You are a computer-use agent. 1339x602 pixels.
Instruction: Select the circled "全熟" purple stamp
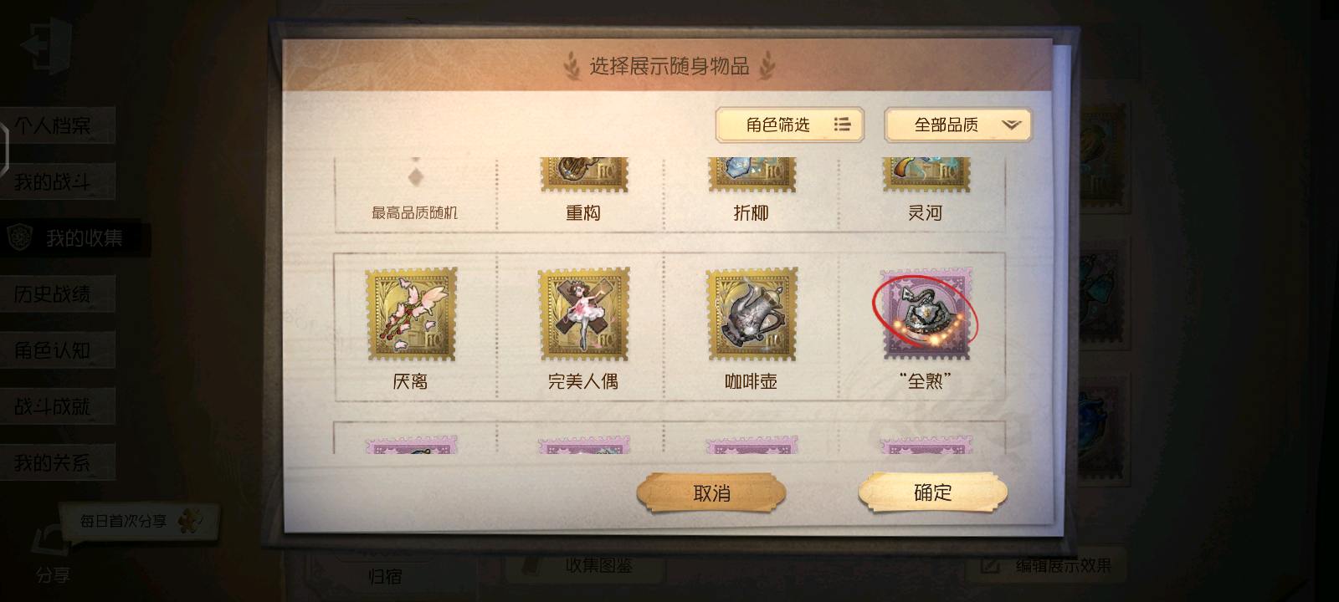click(926, 314)
